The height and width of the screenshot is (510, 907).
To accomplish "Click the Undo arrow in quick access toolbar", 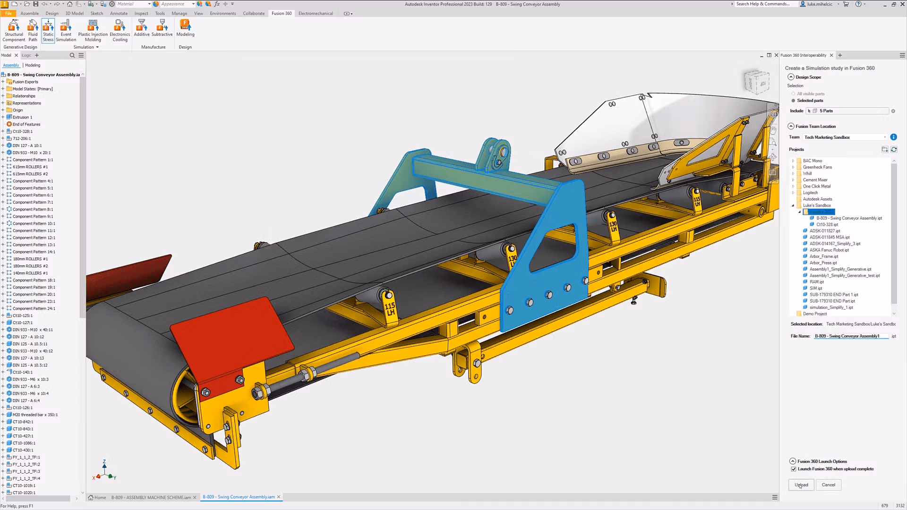I will coord(44,4).
